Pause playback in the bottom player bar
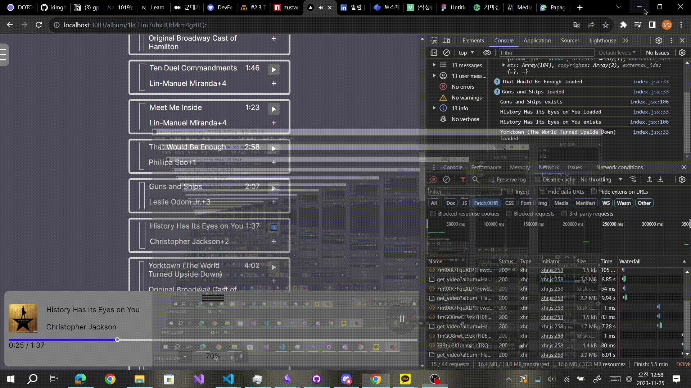 click(402, 319)
